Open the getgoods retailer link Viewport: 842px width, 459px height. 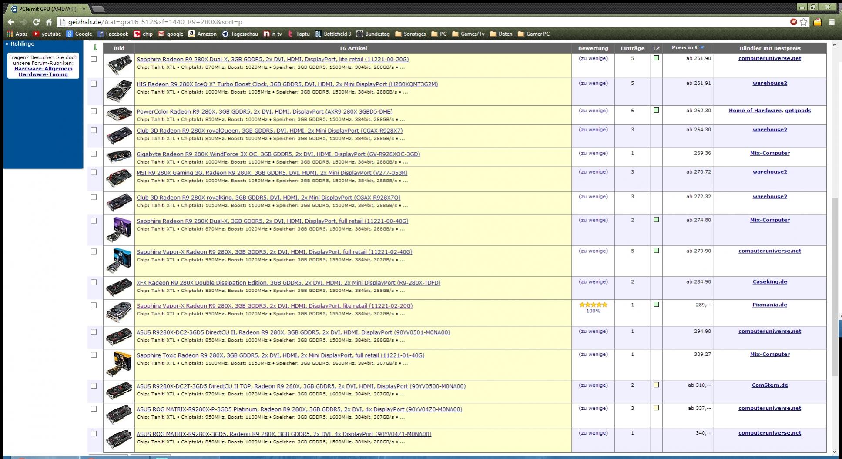coord(798,111)
